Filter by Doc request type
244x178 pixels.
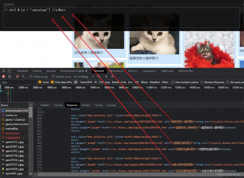pyautogui.click(x=131, y=82)
